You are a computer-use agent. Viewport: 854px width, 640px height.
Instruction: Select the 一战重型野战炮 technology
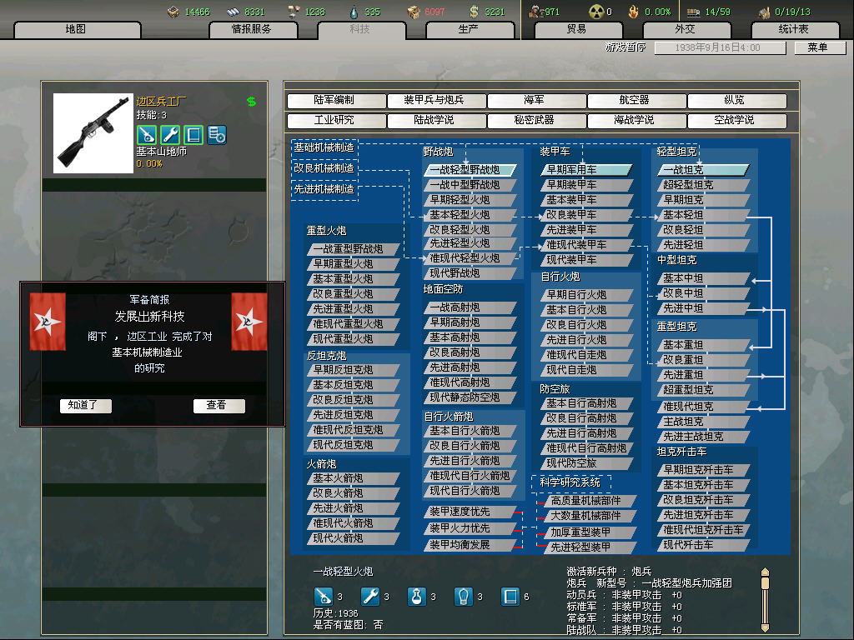click(353, 249)
